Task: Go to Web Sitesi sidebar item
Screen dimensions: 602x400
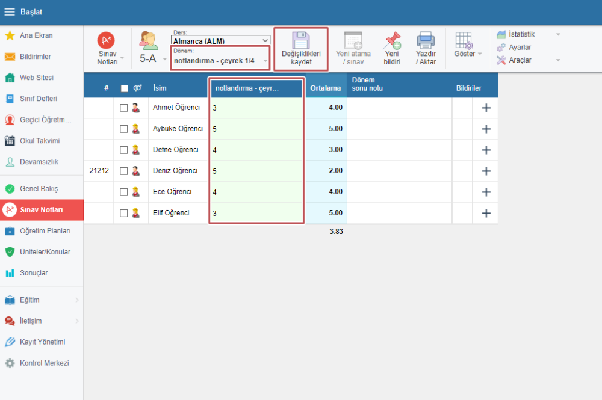Action: 42,78
